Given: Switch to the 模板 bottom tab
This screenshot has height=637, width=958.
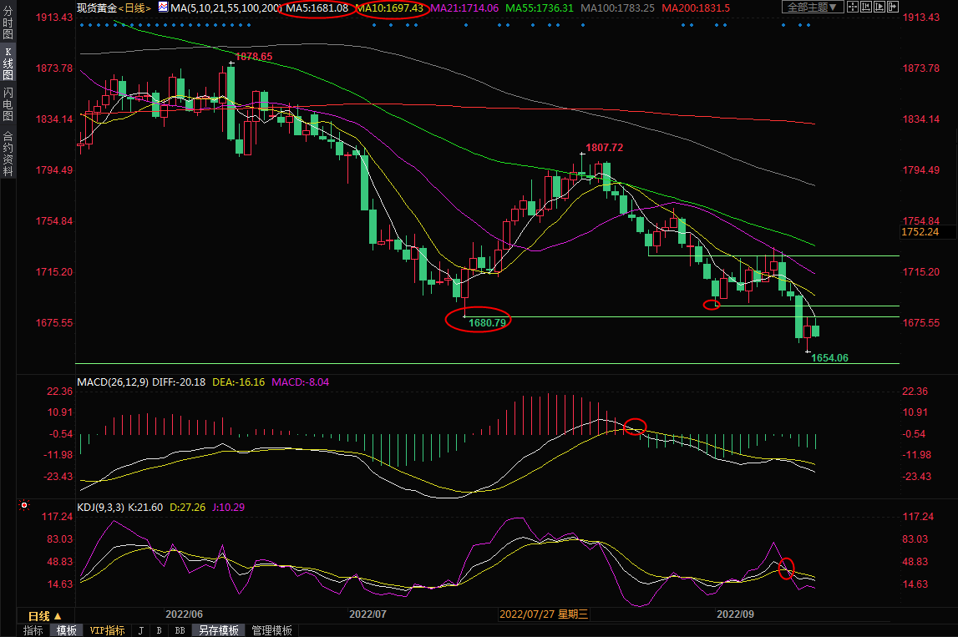Looking at the screenshot, I should point(66,630).
